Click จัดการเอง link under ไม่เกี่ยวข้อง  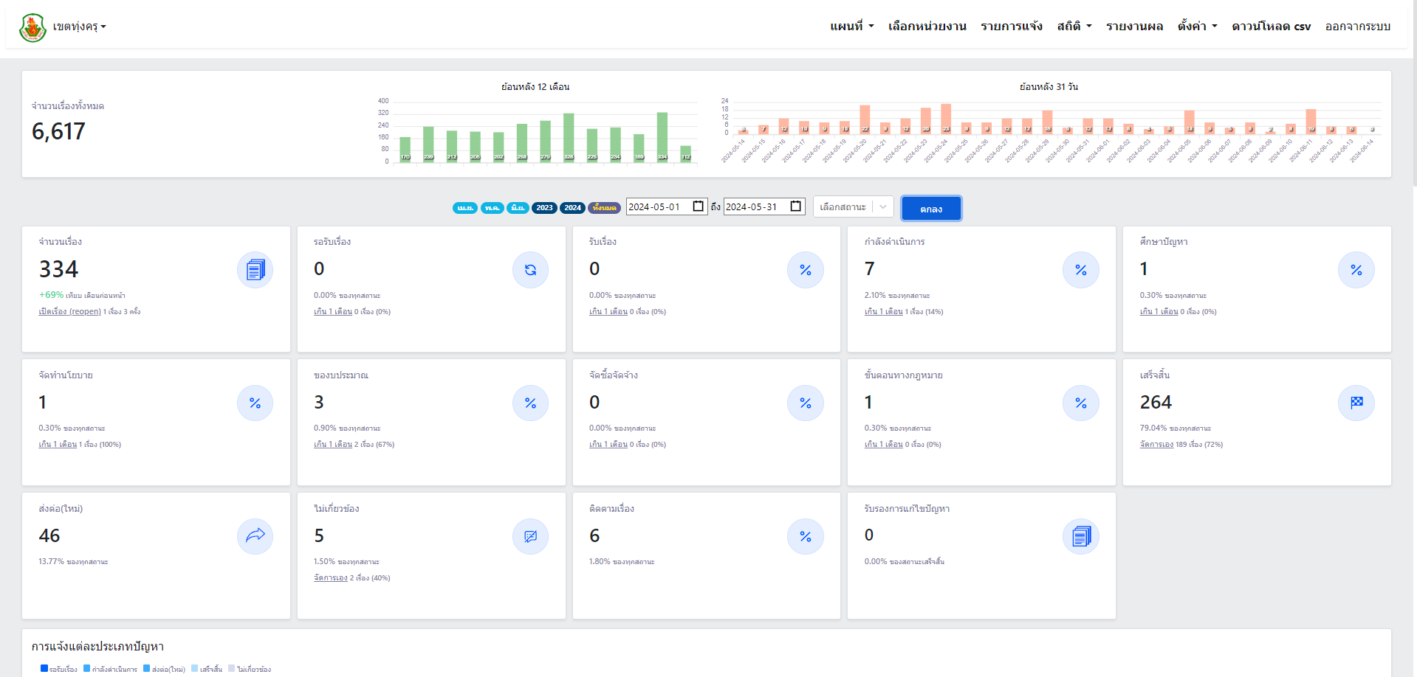[x=330, y=578]
